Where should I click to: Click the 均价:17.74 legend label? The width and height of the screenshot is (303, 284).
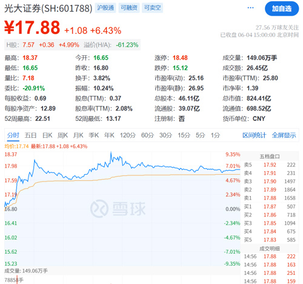pyautogui.click(x=16, y=146)
